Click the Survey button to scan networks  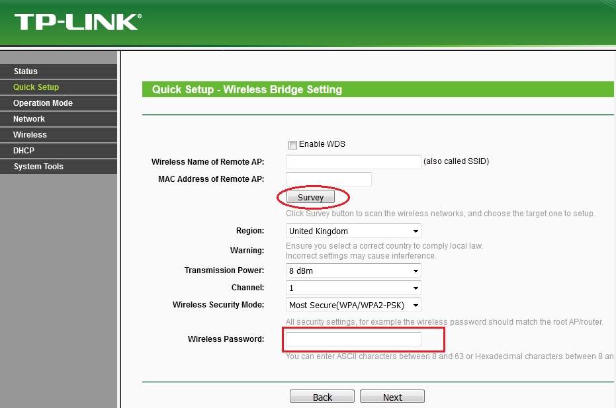coord(311,197)
